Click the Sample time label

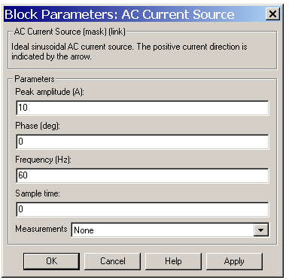[38, 193]
